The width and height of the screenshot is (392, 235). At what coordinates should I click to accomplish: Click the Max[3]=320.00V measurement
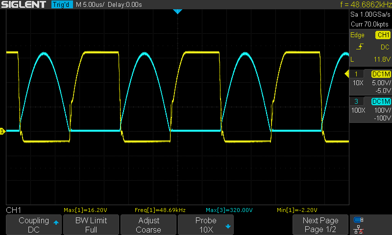tap(229, 210)
